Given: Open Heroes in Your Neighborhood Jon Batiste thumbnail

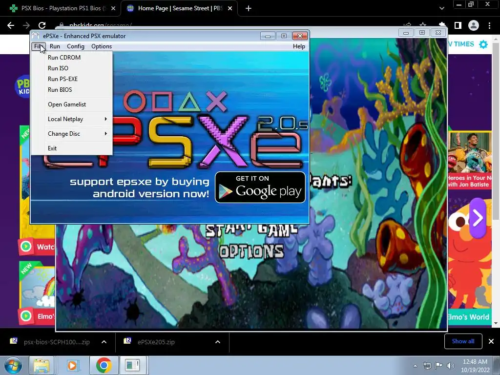Looking at the screenshot, I should [470, 161].
